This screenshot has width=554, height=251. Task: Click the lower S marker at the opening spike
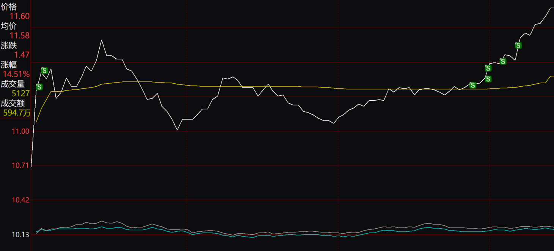[39, 87]
